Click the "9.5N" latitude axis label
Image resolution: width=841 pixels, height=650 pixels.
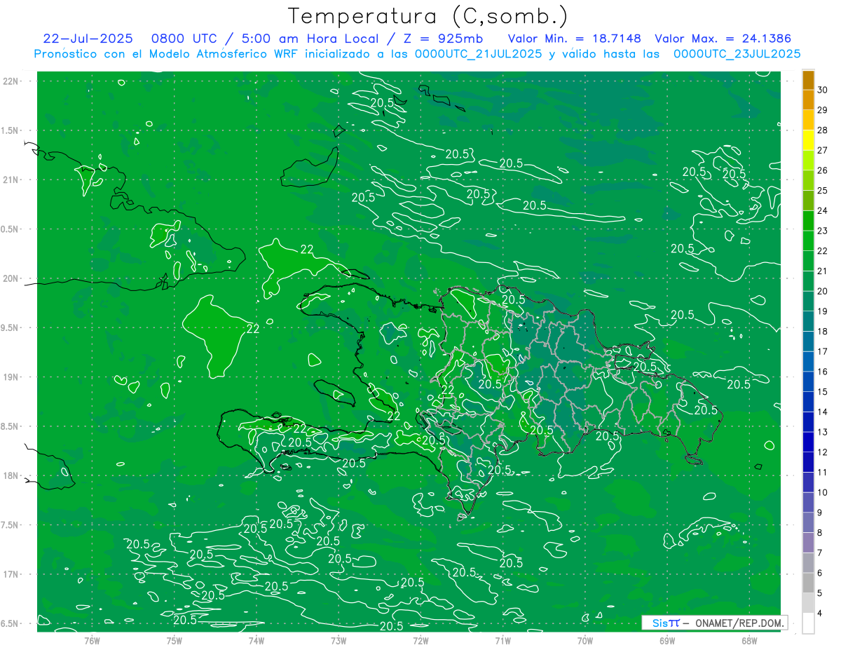(10, 328)
